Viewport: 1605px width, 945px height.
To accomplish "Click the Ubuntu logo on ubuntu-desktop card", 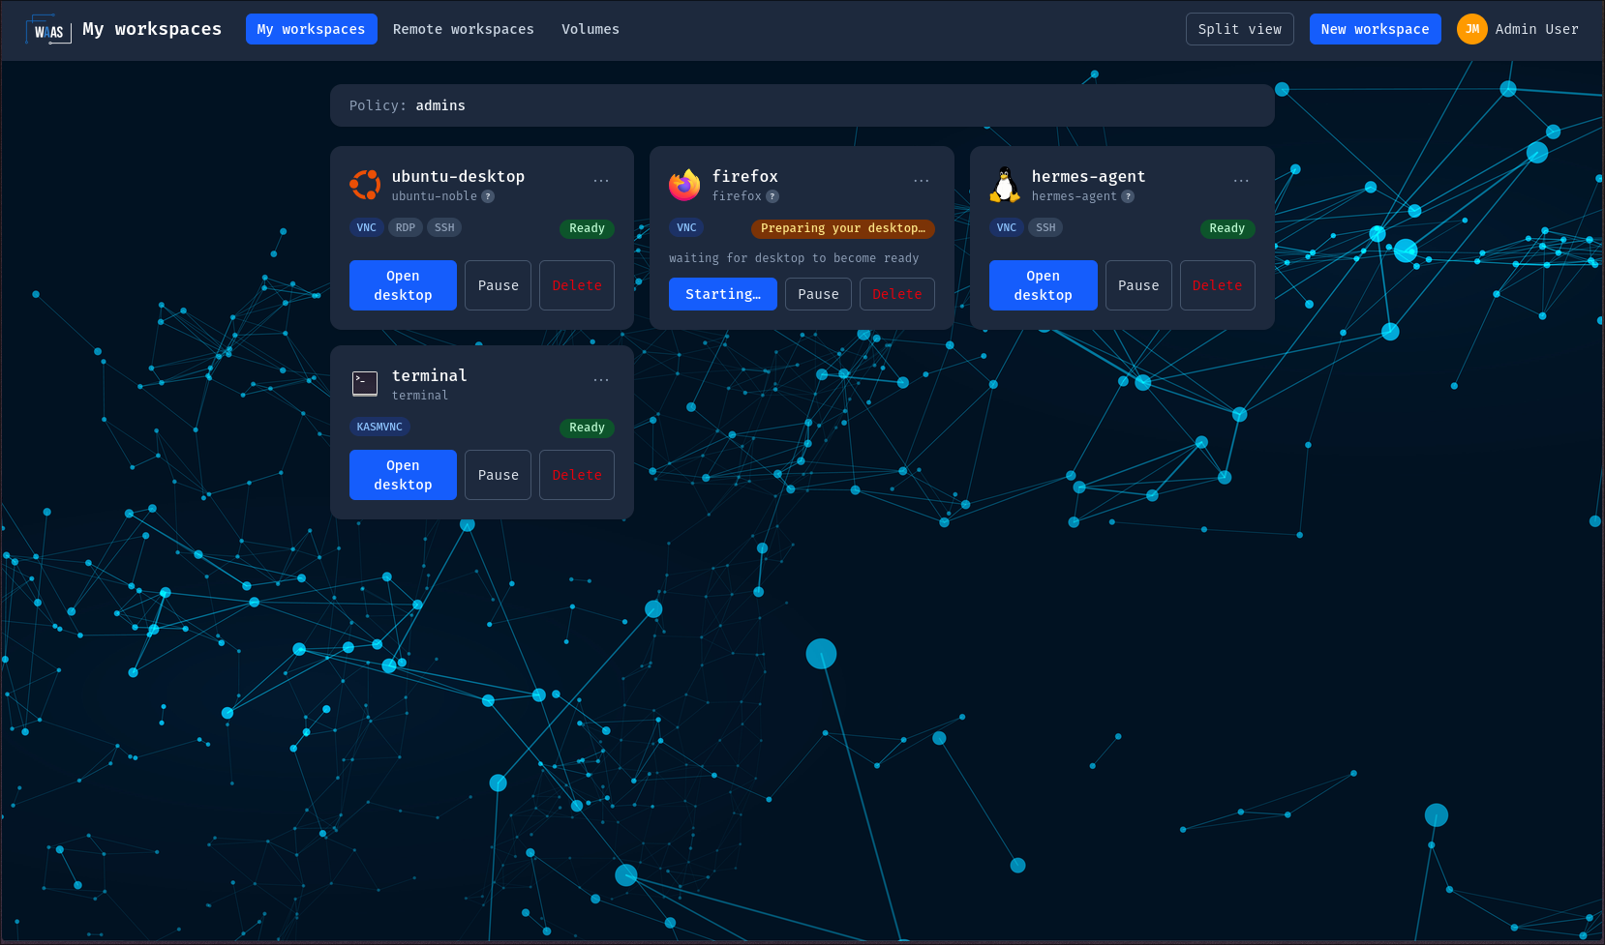I will coord(365,185).
